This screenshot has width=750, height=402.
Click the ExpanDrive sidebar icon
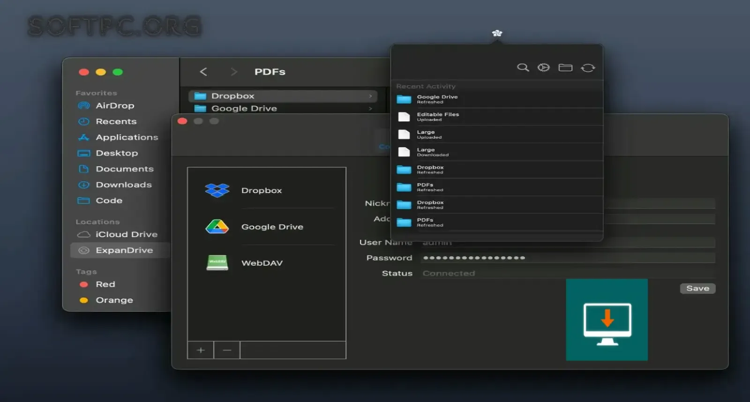point(83,250)
